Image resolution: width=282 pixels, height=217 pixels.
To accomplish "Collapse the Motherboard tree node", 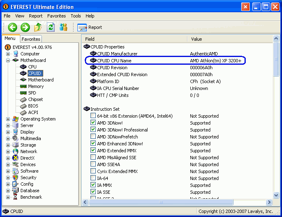I will tap(8, 60).
